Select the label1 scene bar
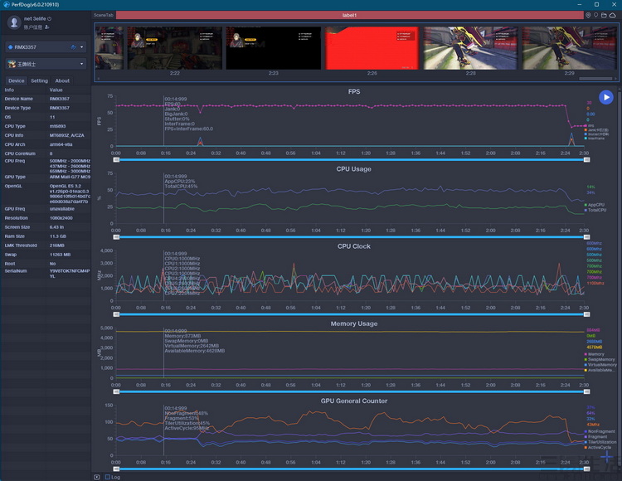 coord(349,15)
